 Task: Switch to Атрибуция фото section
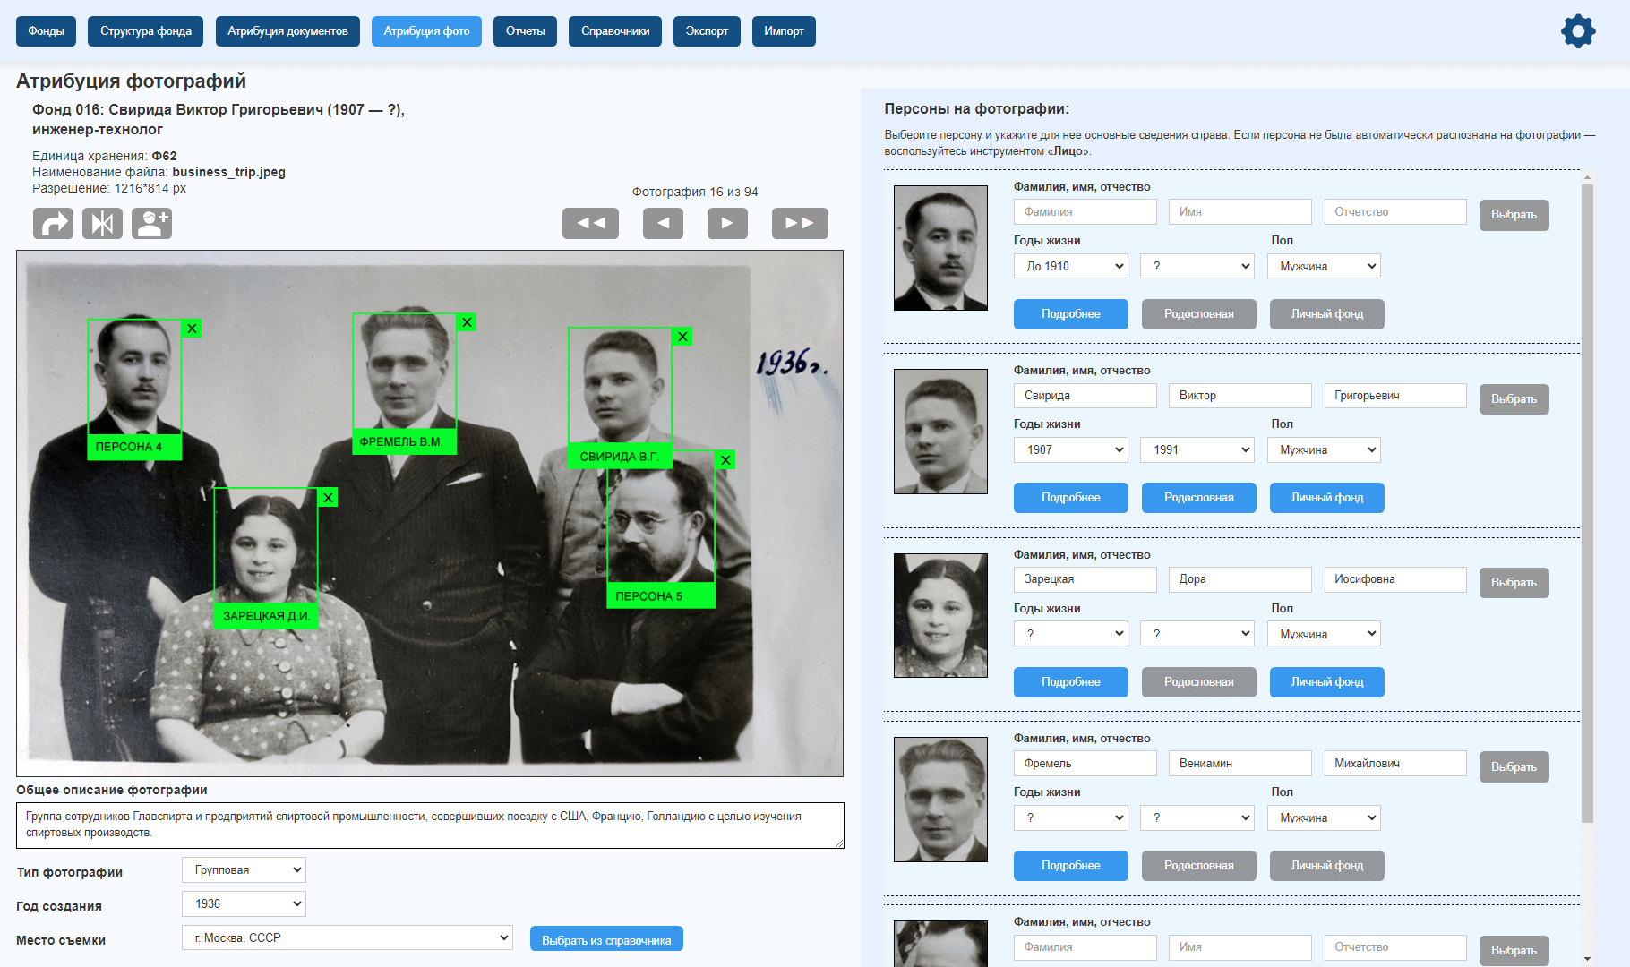click(426, 31)
